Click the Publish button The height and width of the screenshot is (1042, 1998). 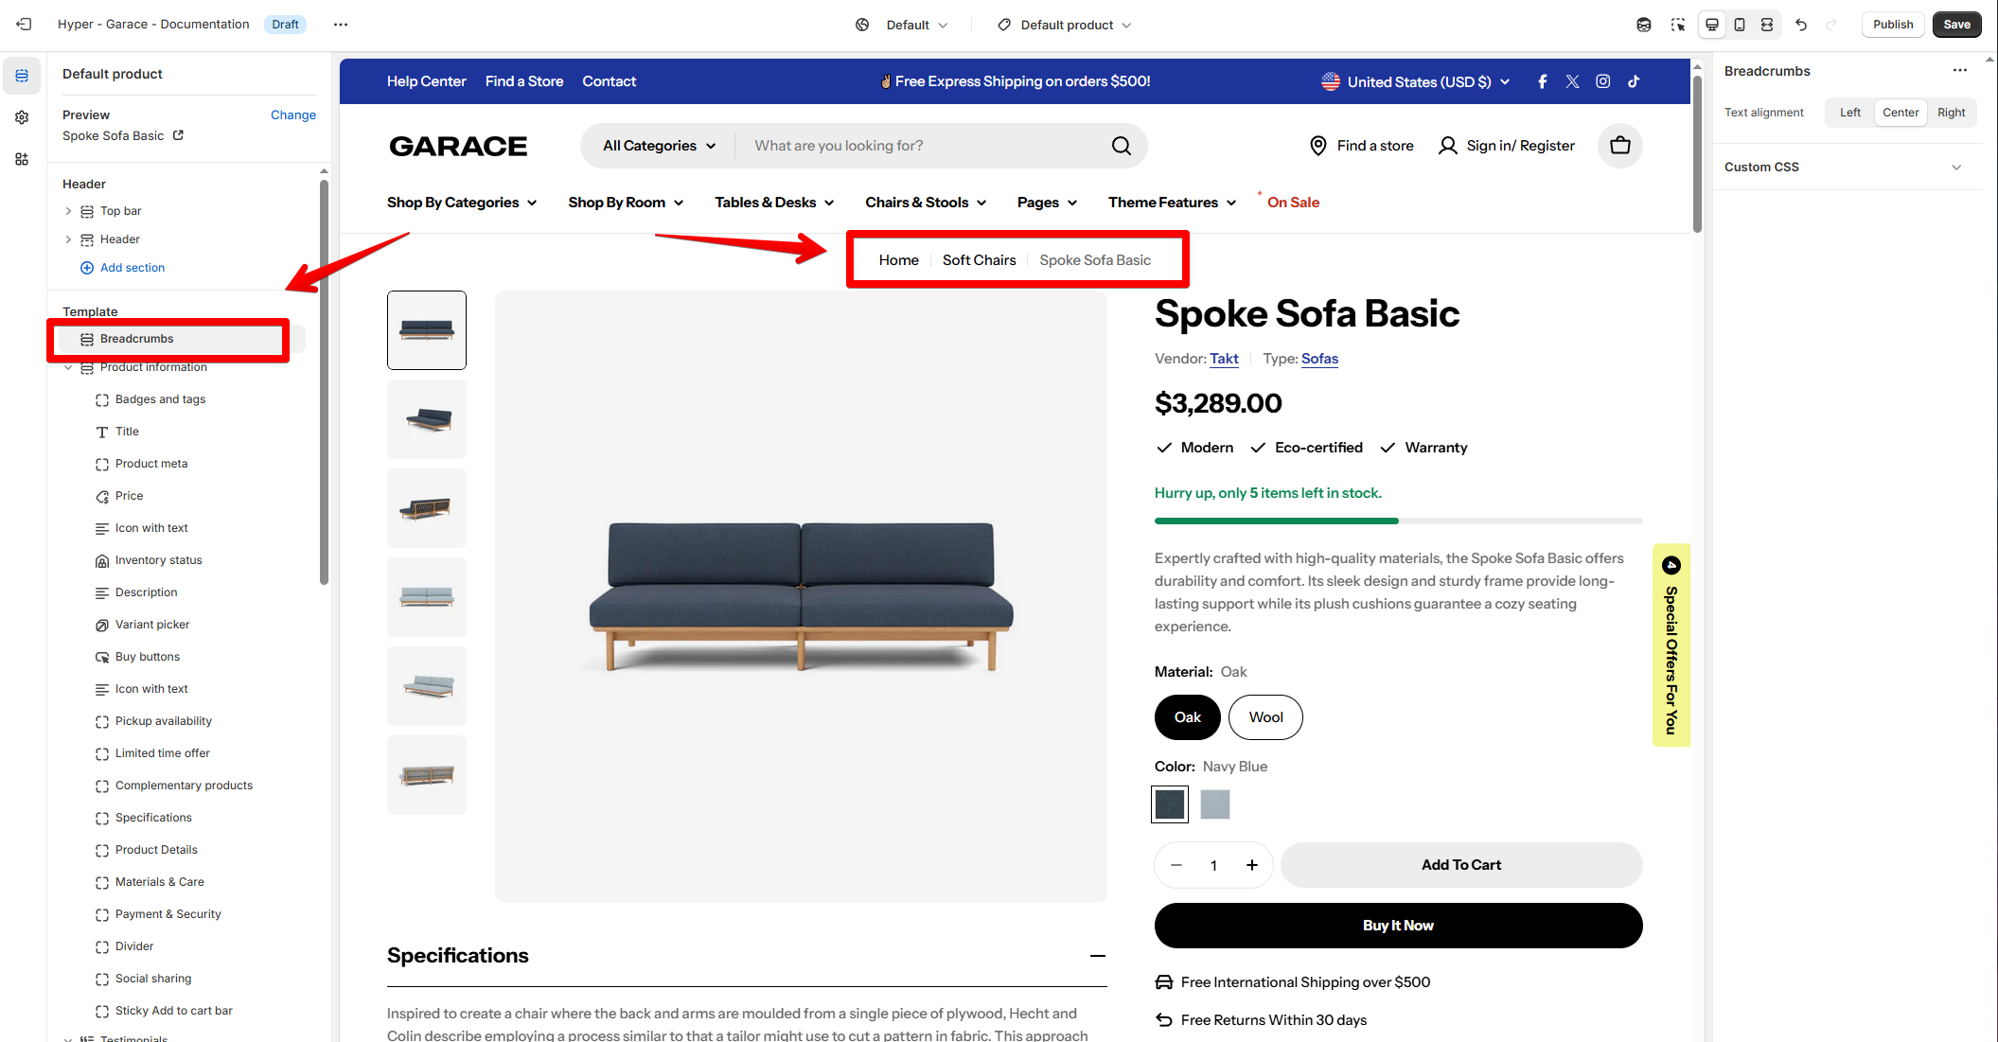click(x=1893, y=25)
